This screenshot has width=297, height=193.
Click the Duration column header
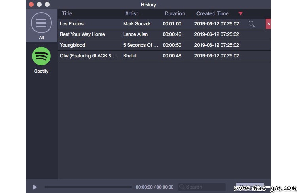point(175,13)
